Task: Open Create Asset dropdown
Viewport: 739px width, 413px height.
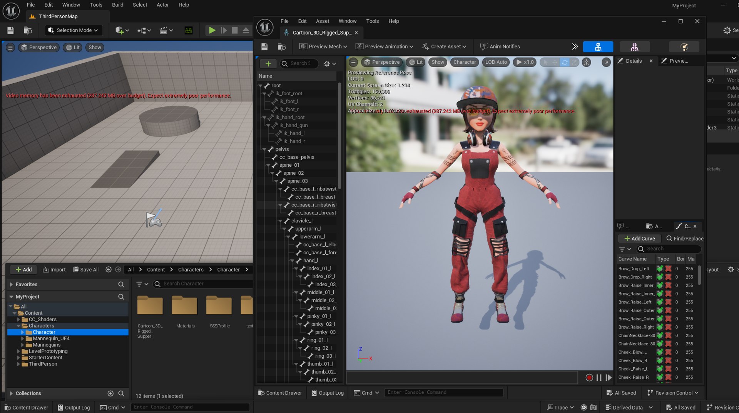Action: tap(444, 46)
